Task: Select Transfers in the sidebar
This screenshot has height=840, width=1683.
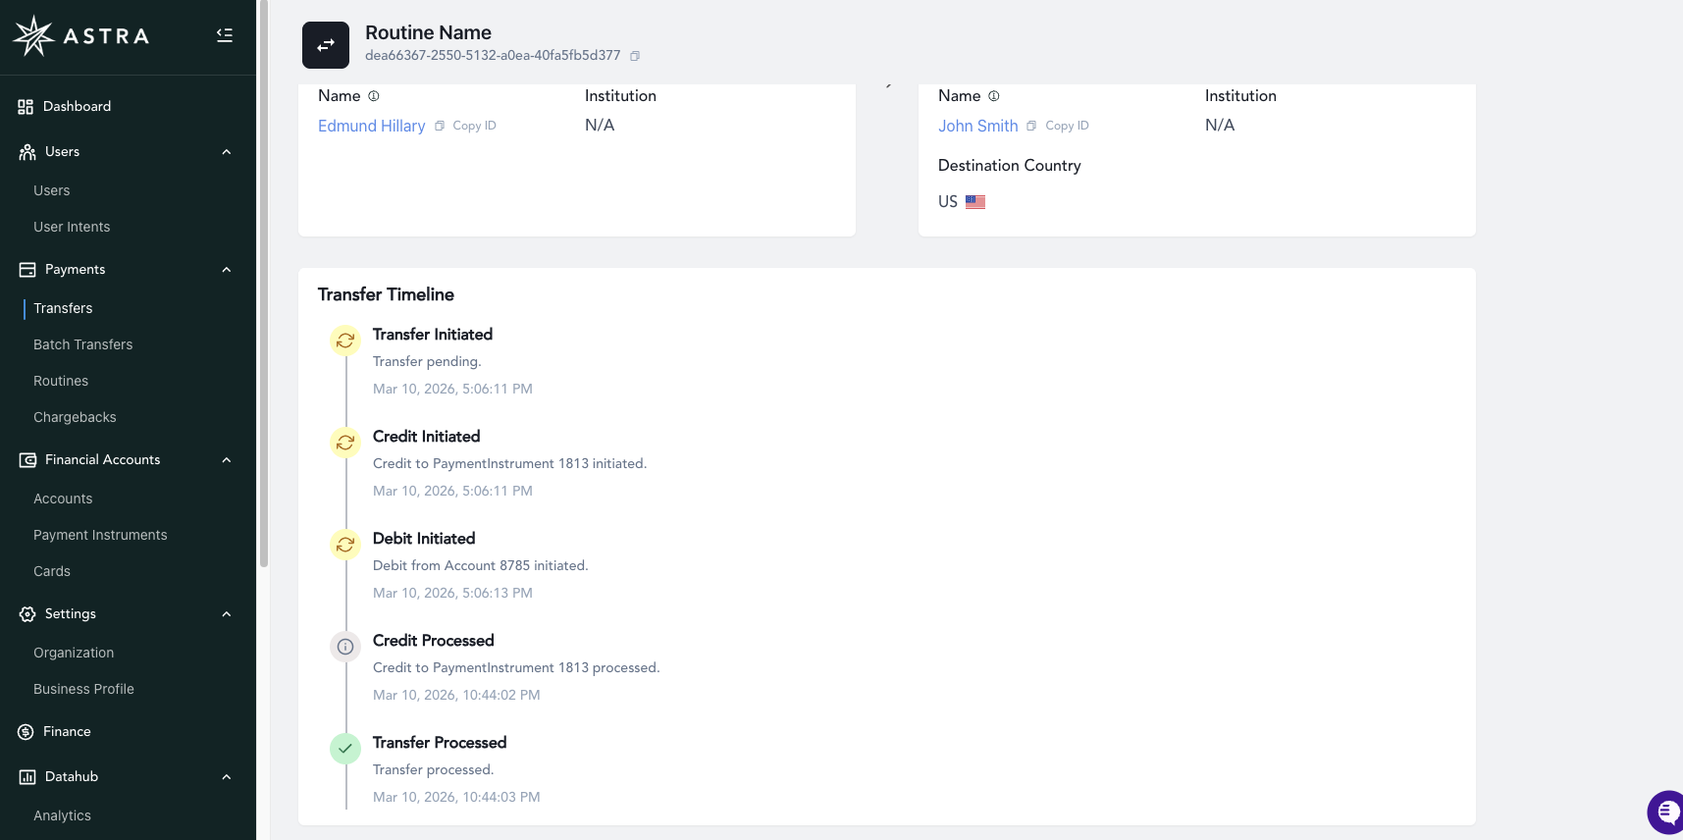Action: (x=63, y=309)
